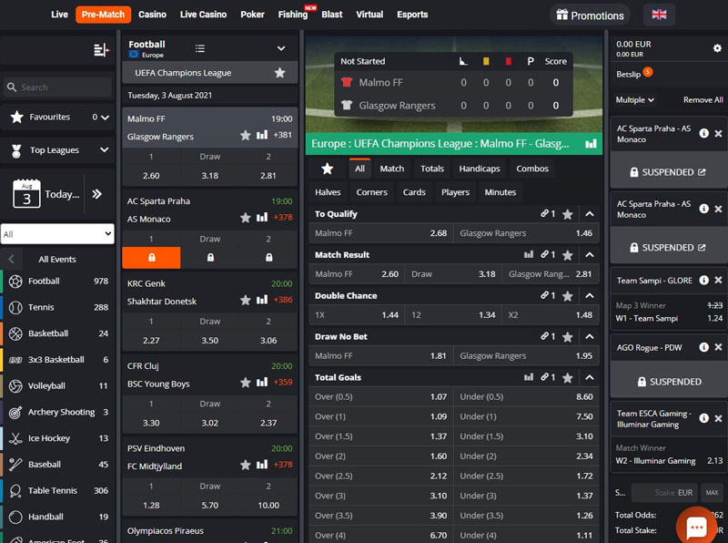
Task: Select Handicaps market tab
Action: tap(480, 169)
